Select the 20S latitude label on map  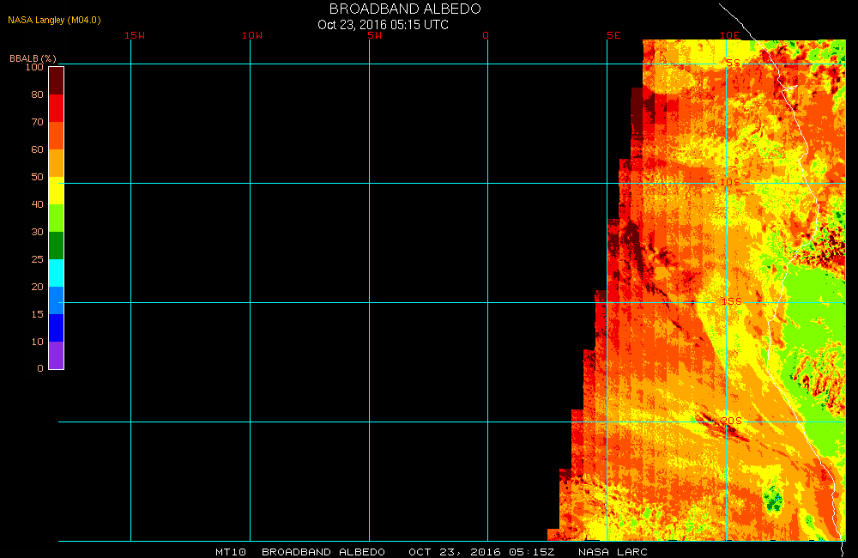(730, 421)
